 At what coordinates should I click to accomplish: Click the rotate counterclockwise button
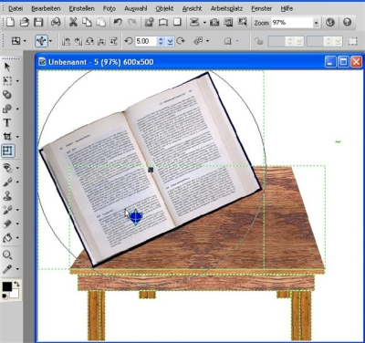(x=129, y=41)
